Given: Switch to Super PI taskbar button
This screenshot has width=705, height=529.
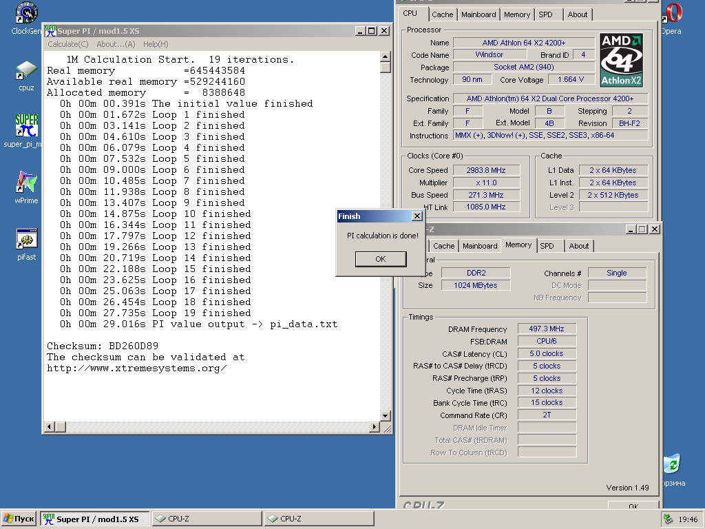Looking at the screenshot, I should (x=95, y=519).
